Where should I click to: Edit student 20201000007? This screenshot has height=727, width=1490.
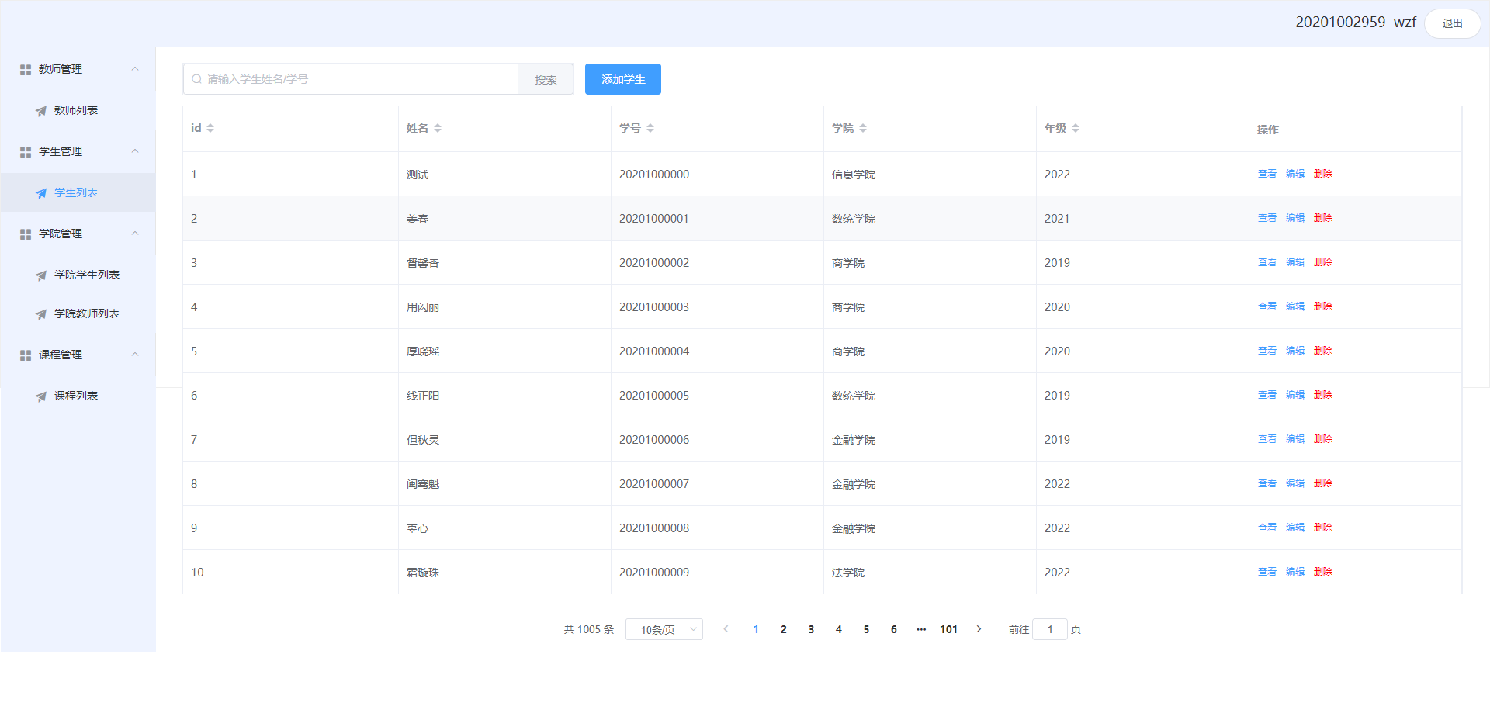[x=1295, y=483]
